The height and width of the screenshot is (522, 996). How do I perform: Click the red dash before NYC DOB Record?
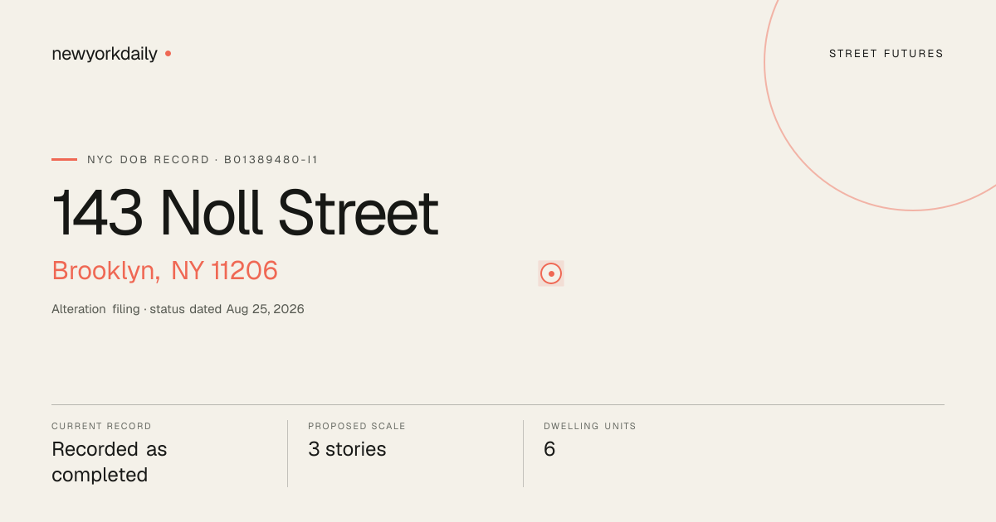pyautogui.click(x=64, y=159)
